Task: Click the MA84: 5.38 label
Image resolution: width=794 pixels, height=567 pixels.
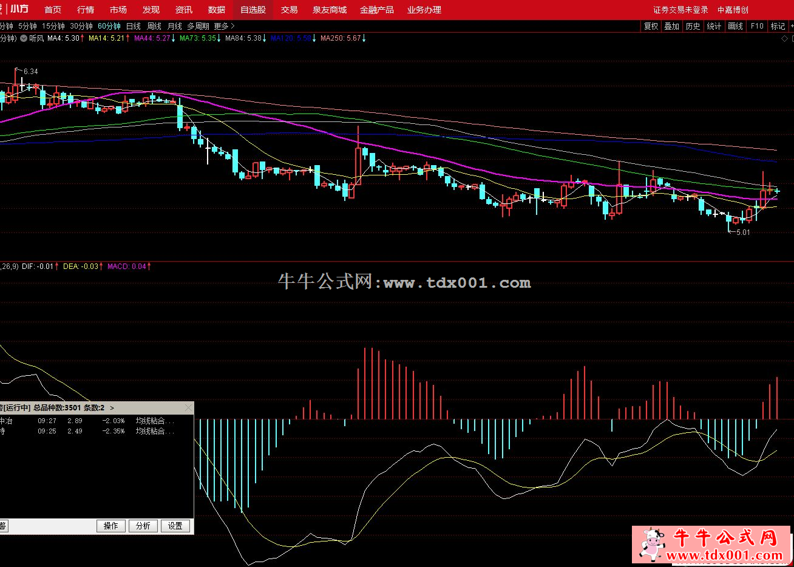Action: (x=246, y=38)
